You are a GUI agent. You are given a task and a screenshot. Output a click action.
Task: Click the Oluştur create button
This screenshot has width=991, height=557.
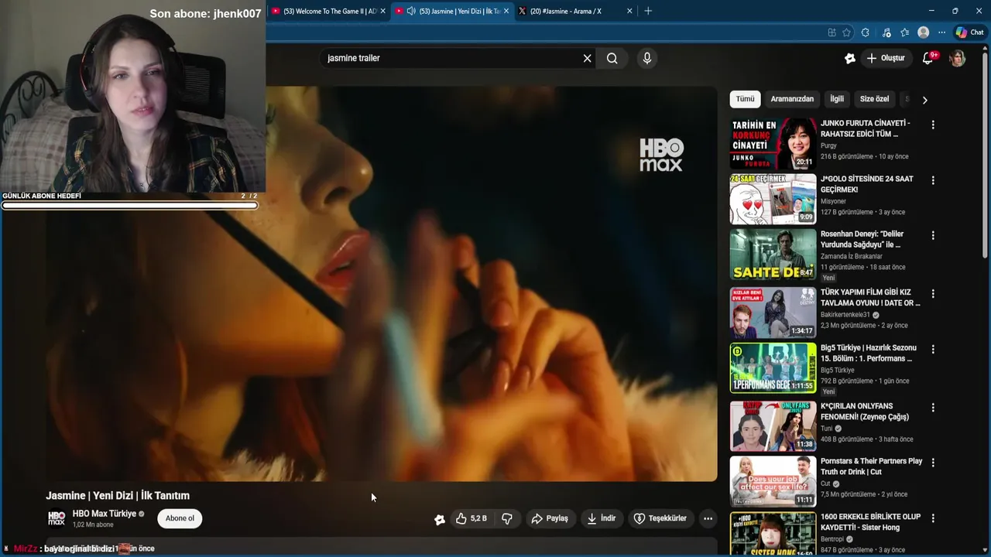point(886,58)
